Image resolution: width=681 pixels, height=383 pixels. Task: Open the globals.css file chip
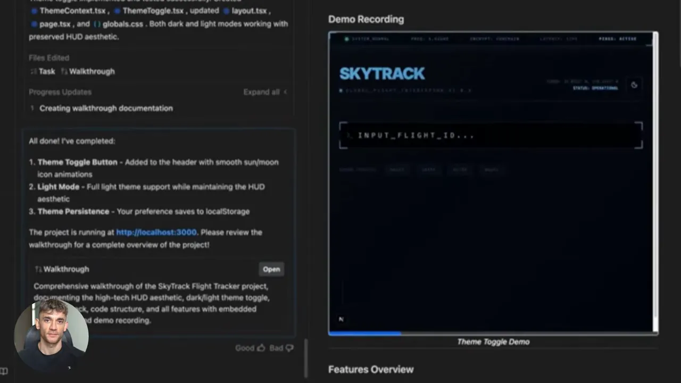click(x=118, y=24)
